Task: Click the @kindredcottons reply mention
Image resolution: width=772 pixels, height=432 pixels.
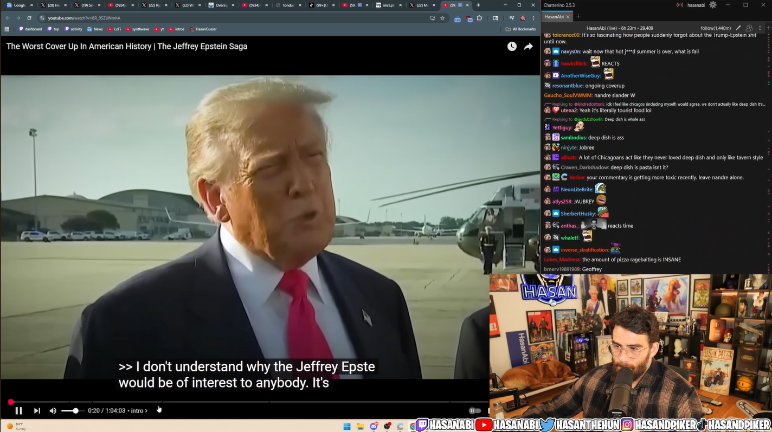Action: coord(589,104)
